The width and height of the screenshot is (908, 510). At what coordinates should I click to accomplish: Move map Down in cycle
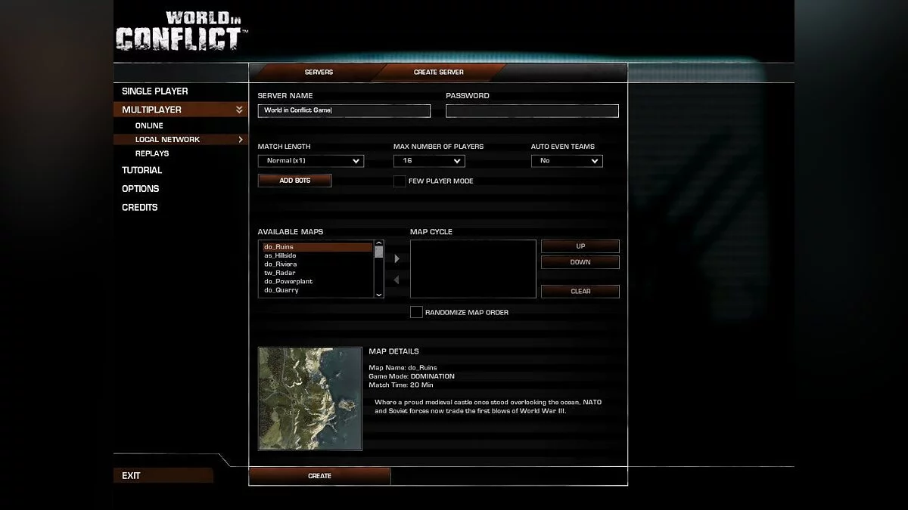(580, 262)
